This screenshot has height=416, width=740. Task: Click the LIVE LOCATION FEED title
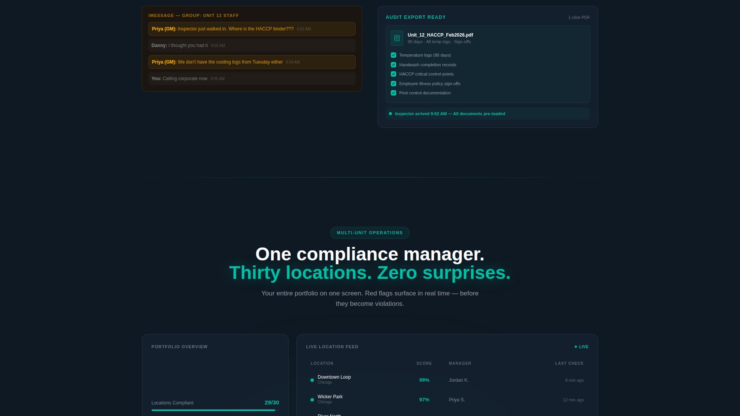click(332, 347)
